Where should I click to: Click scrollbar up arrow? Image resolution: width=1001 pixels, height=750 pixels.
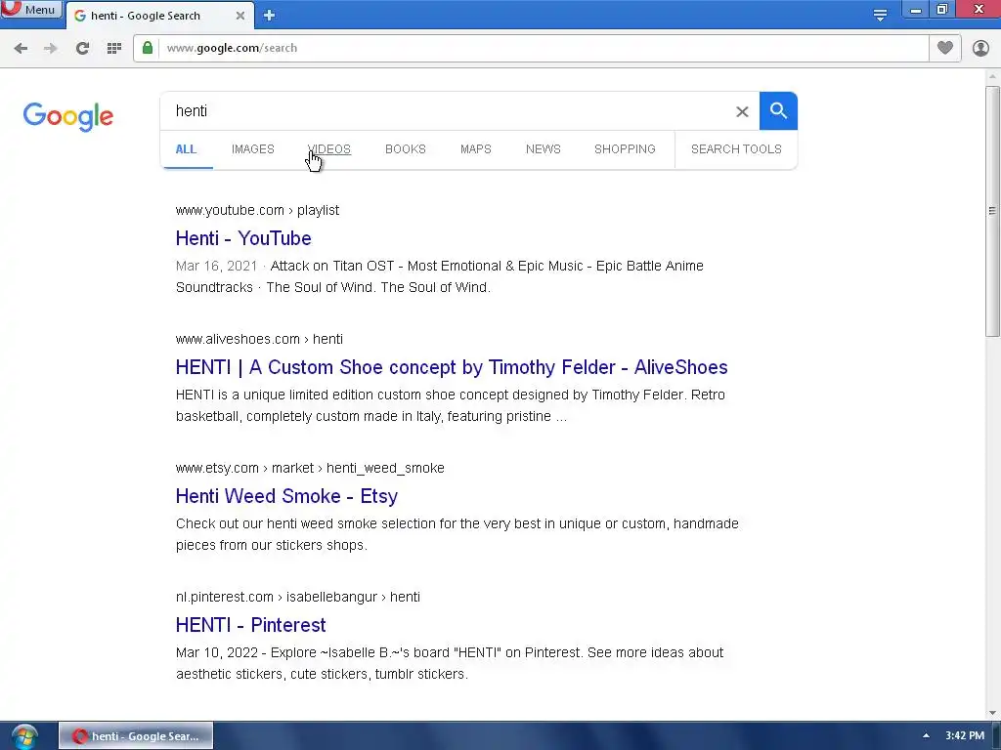tap(992, 76)
